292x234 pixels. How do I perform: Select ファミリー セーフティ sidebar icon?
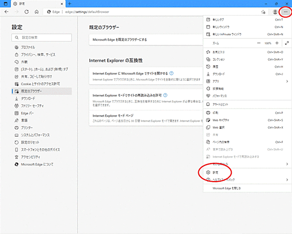16,106
